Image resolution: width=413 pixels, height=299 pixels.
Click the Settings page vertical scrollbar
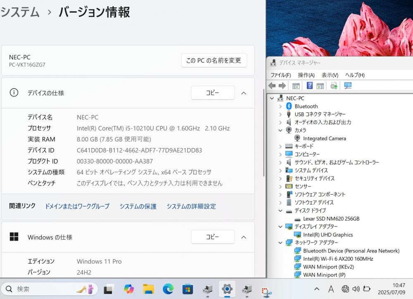263,133
